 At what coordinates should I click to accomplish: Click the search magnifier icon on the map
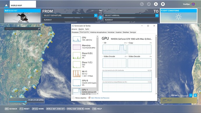39,29
